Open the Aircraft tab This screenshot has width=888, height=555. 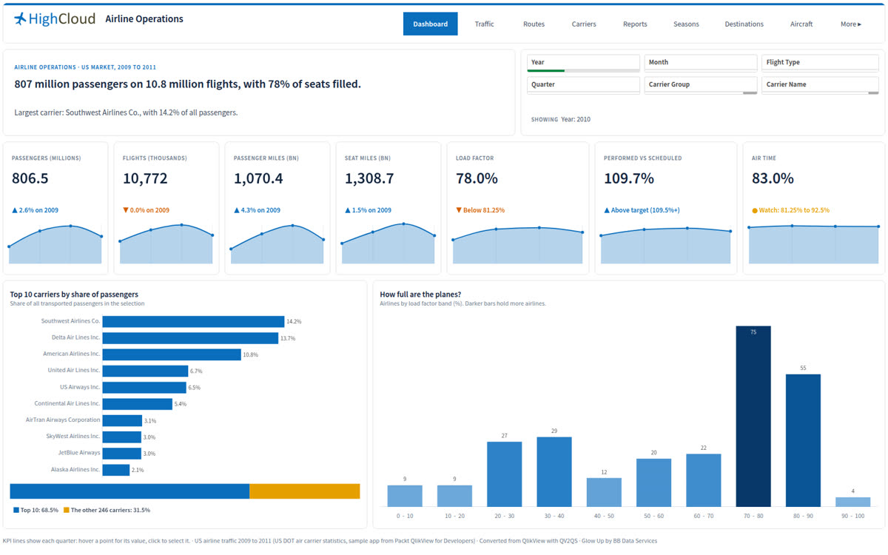click(801, 24)
